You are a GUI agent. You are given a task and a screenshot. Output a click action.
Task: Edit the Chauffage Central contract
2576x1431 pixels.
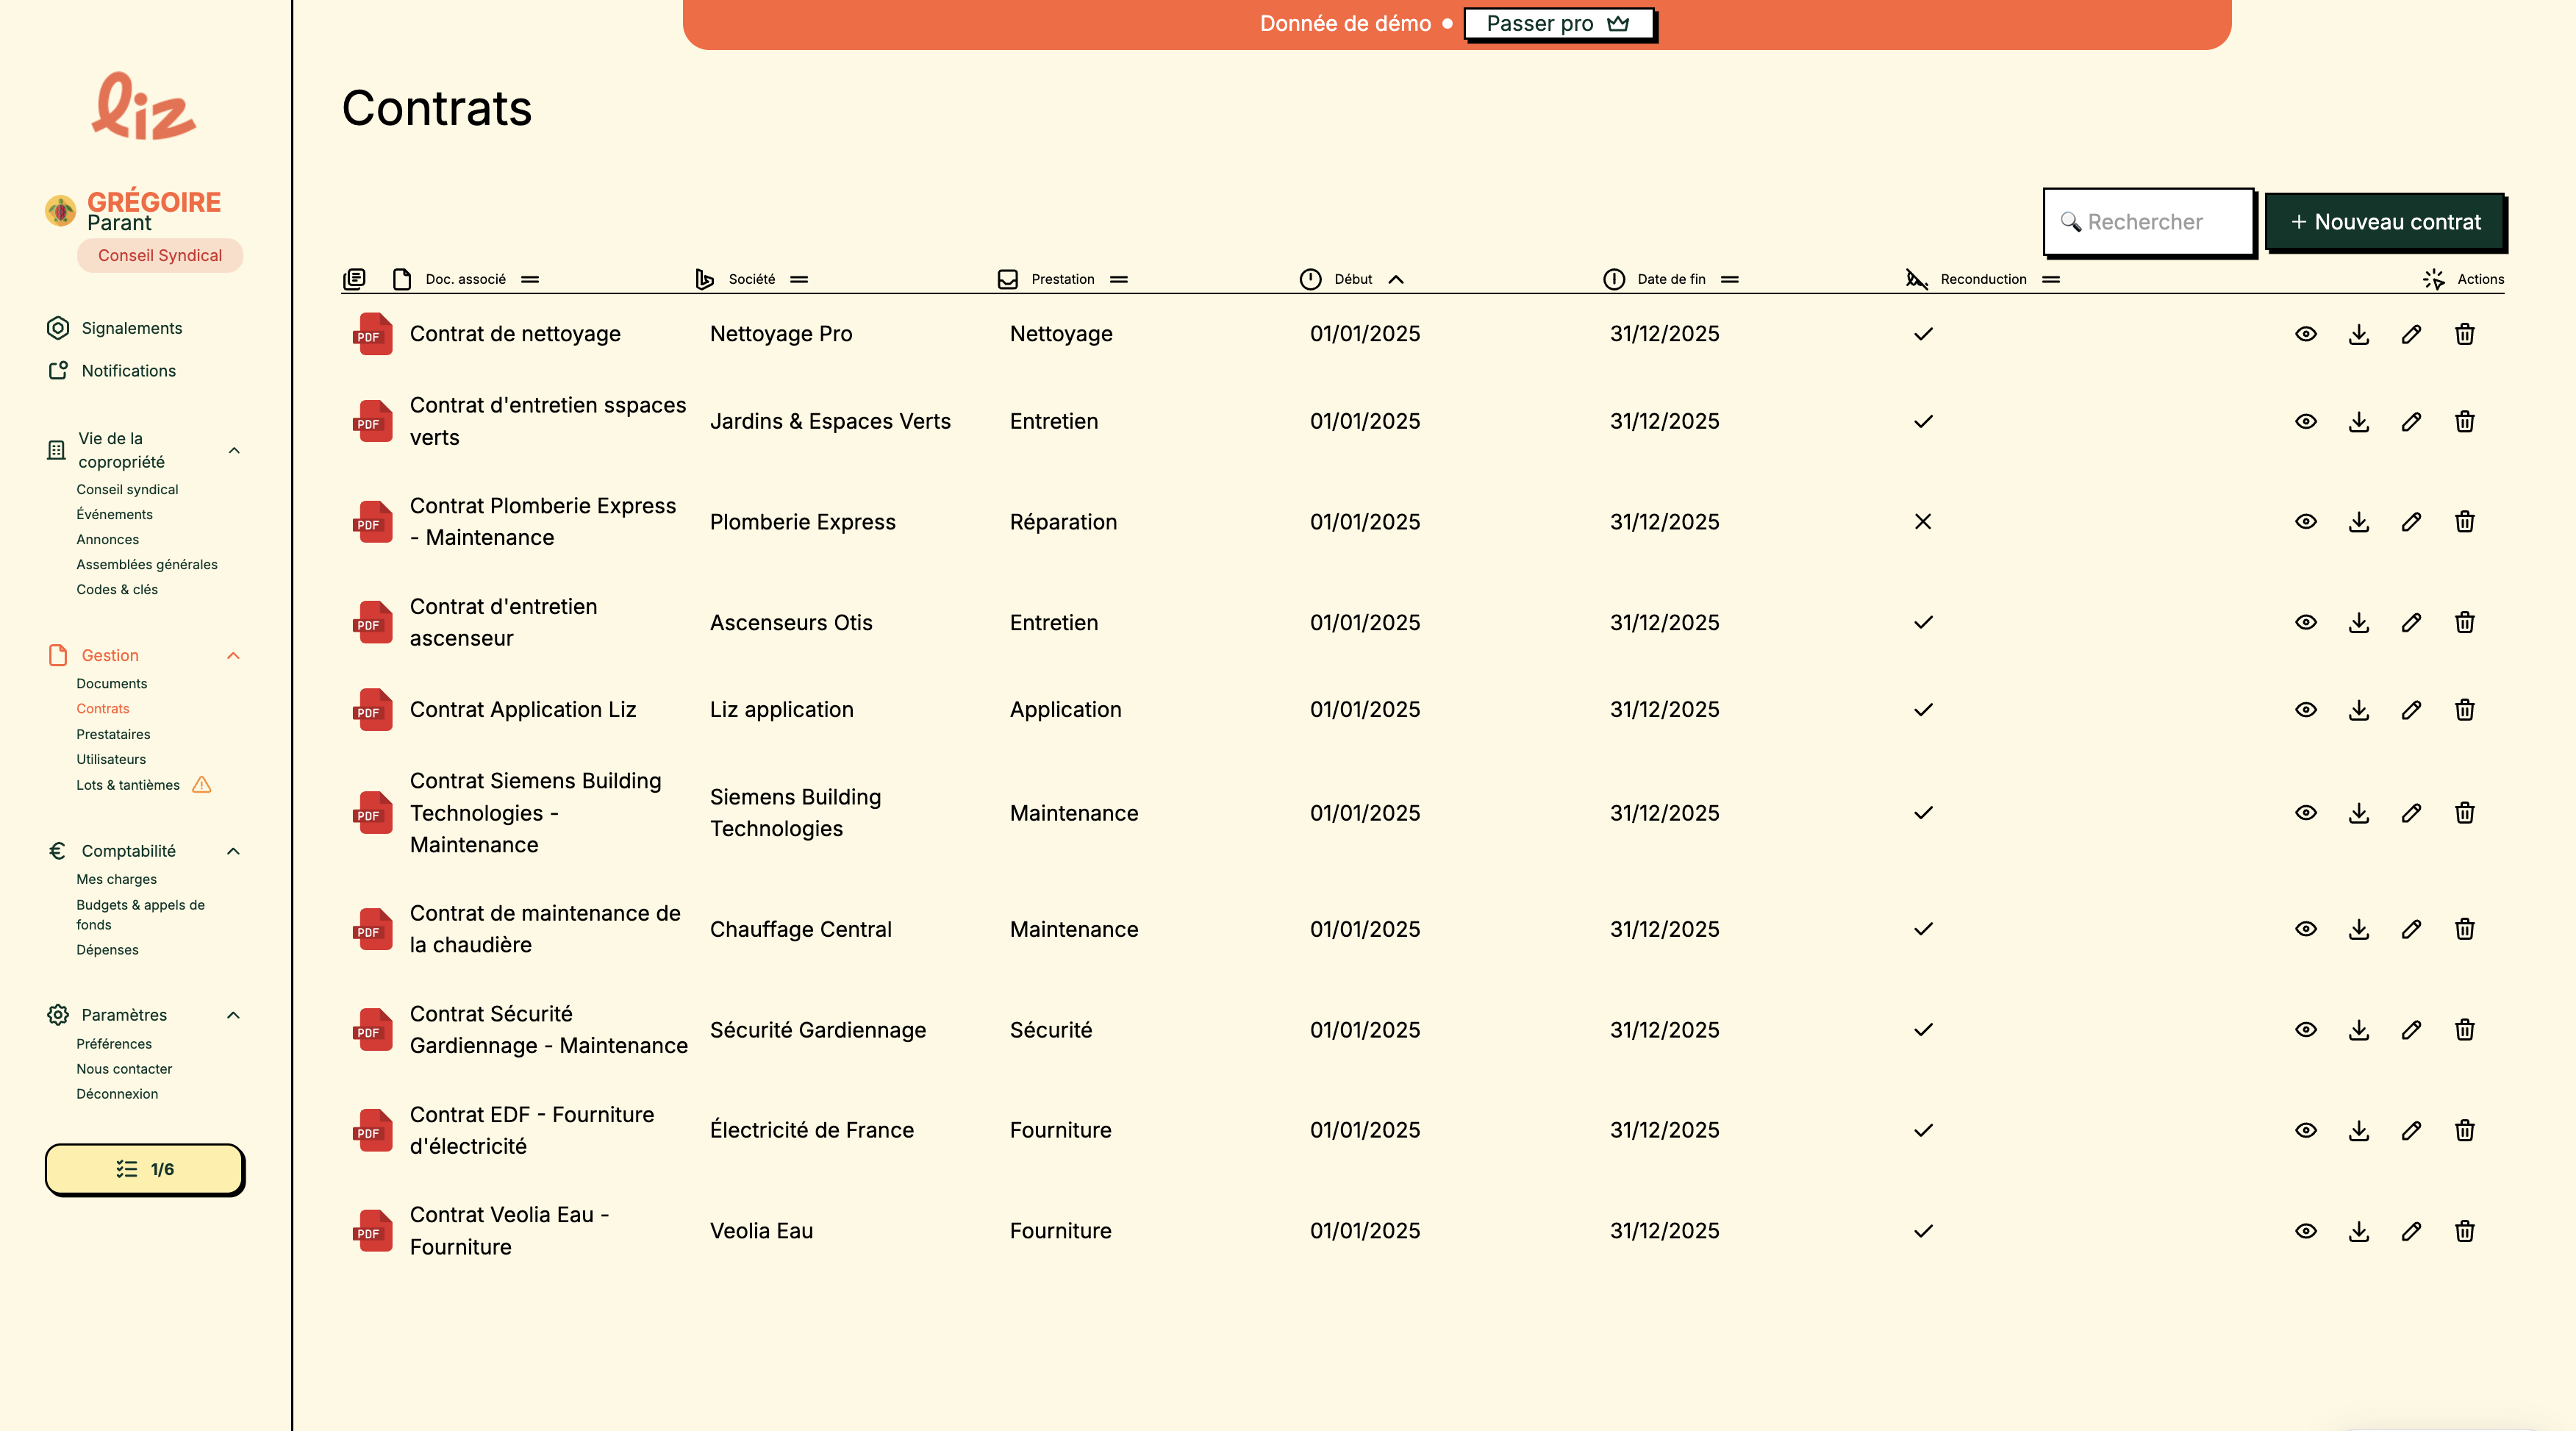click(2411, 929)
